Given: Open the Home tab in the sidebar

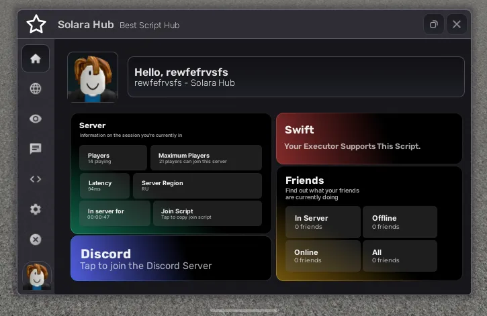Looking at the screenshot, I should [x=36, y=58].
